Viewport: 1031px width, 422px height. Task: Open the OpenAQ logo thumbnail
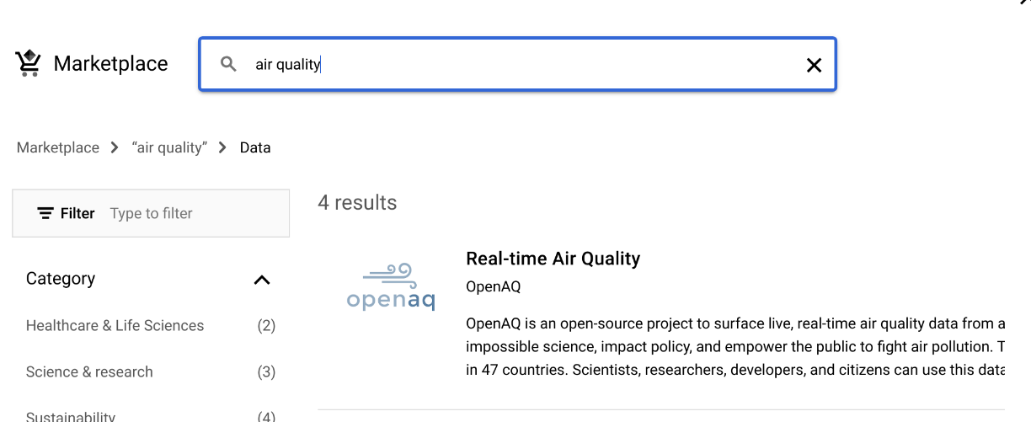(391, 287)
